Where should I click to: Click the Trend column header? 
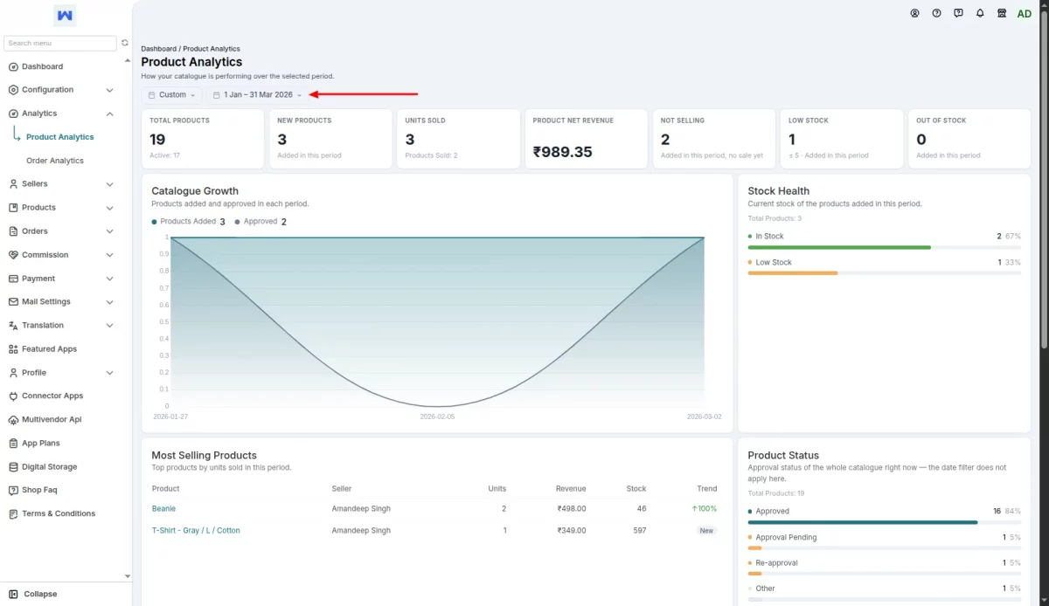(x=707, y=488)
